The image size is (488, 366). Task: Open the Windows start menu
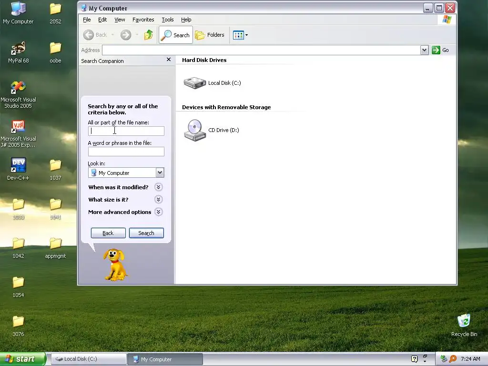tap(23, 359)
